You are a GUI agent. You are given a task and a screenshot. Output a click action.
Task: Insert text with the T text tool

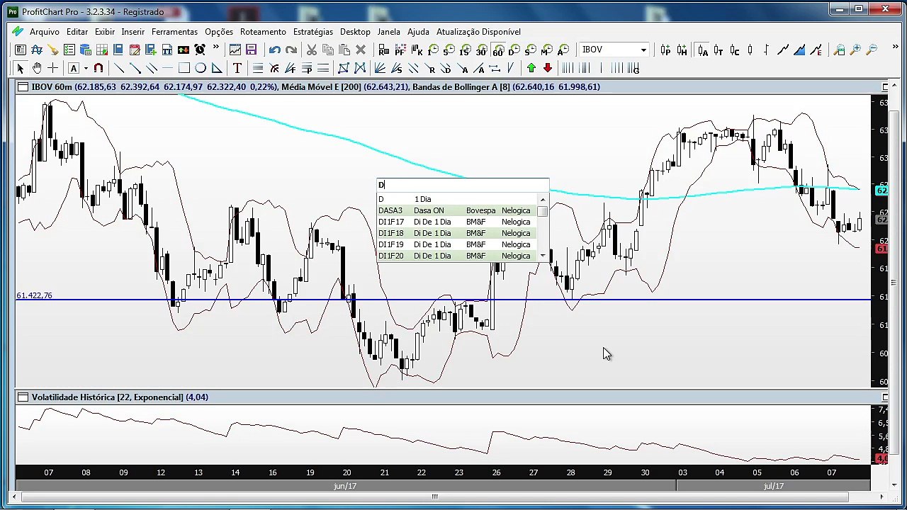(x=237, y=68)
